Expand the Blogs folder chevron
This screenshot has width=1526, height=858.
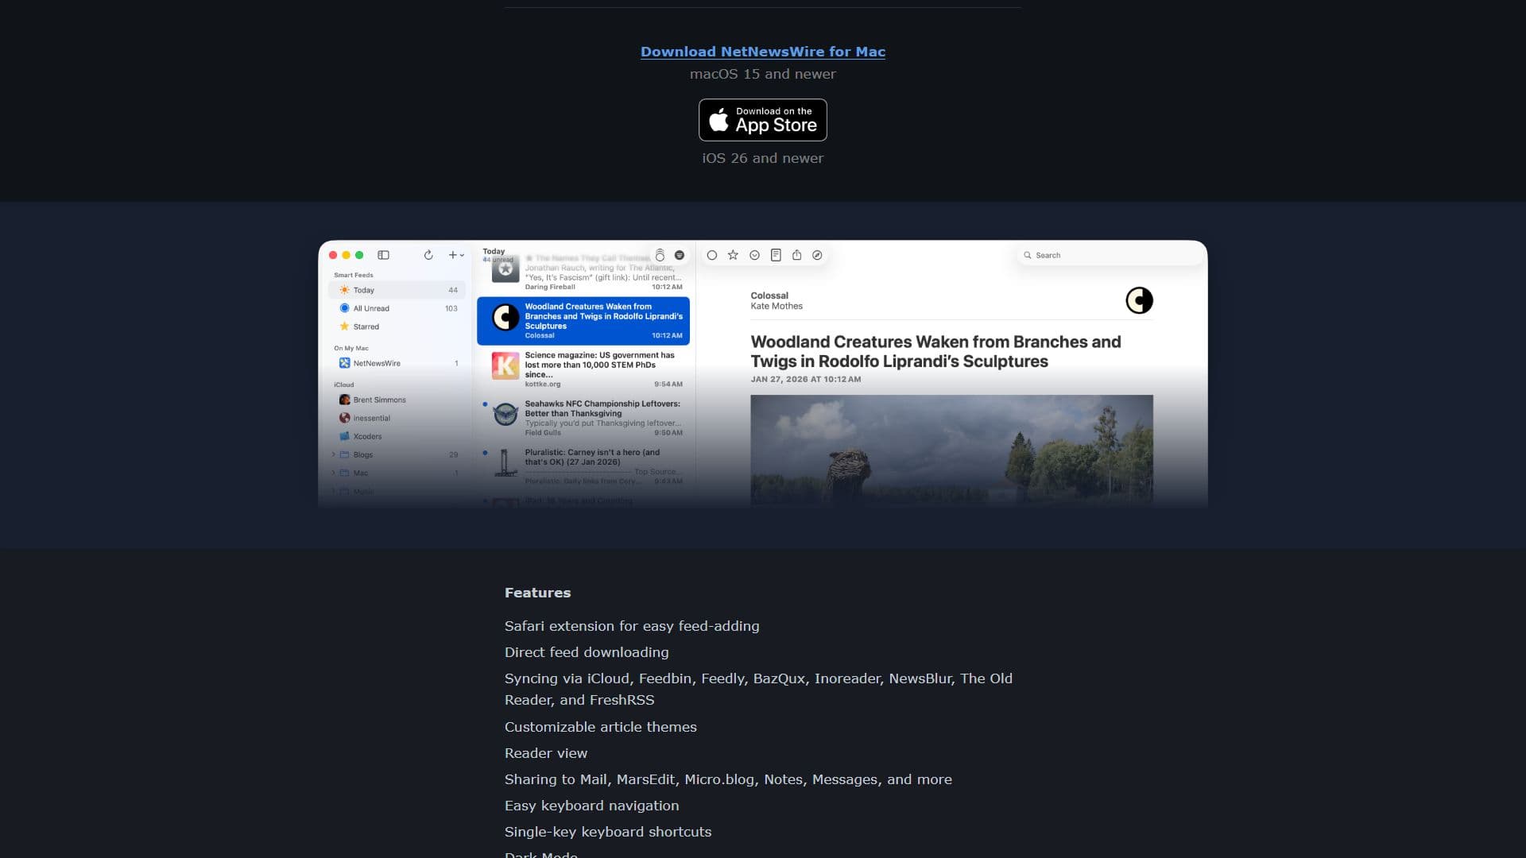tap(333, 454)
